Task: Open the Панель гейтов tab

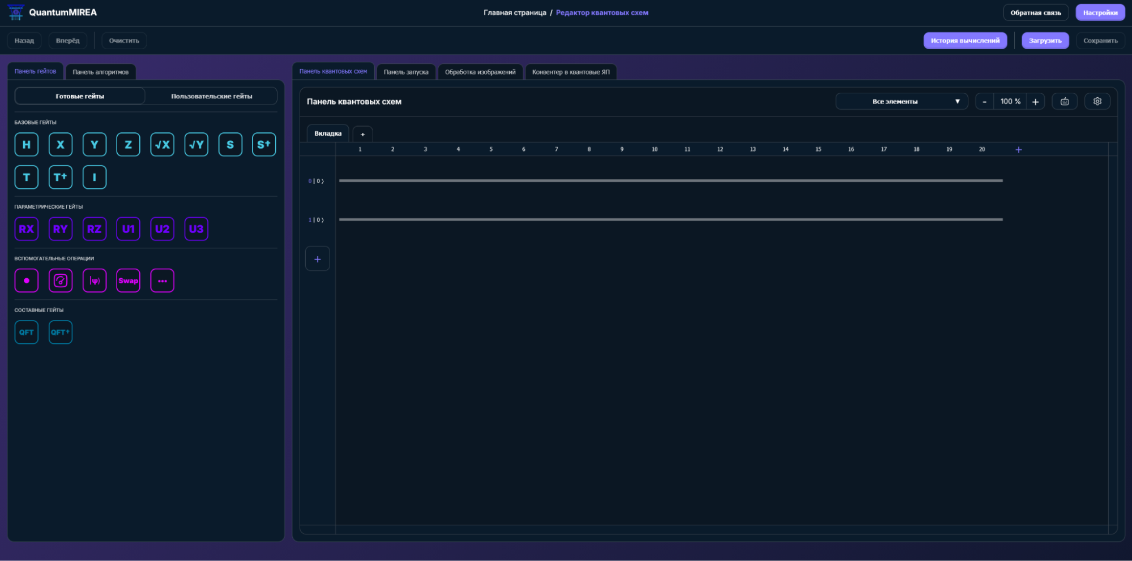Action: click(x=35, y=71)
